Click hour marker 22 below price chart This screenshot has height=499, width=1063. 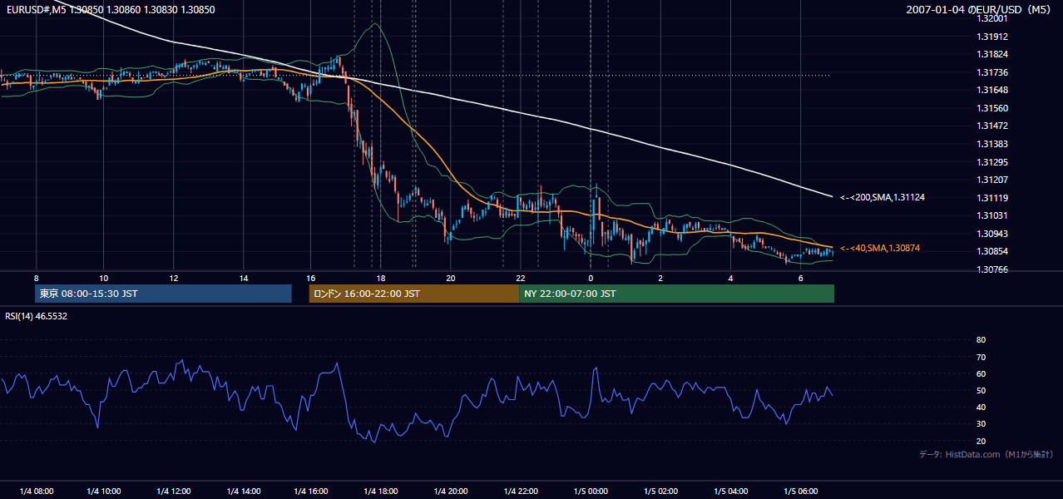[520, 278]
